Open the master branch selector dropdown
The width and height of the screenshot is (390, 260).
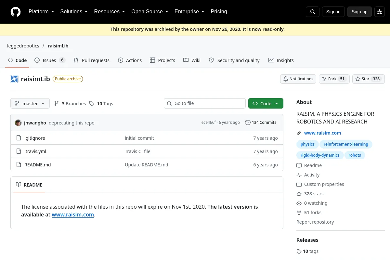pyautogui.click(x=30, y=103)
